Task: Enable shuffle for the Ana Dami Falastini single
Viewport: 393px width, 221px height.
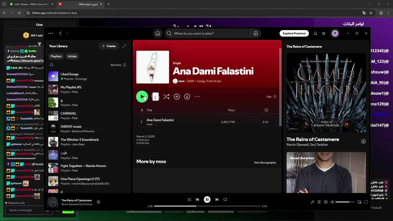Action: [166, 96]
